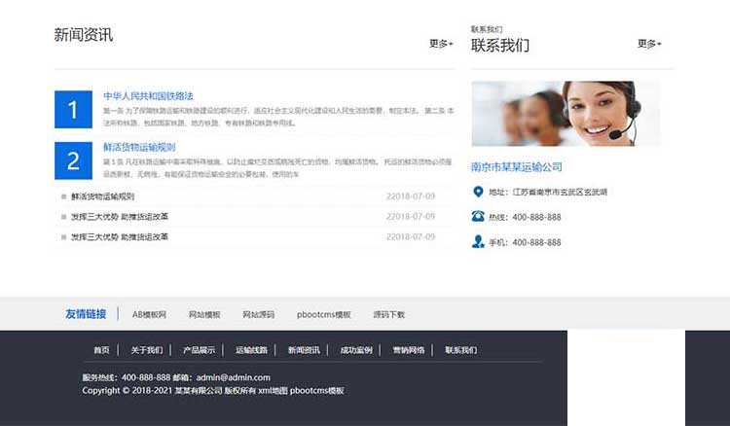The image size is (730, 426).
Task: Click the blue number 2 news badge
Action: [73, 160]
